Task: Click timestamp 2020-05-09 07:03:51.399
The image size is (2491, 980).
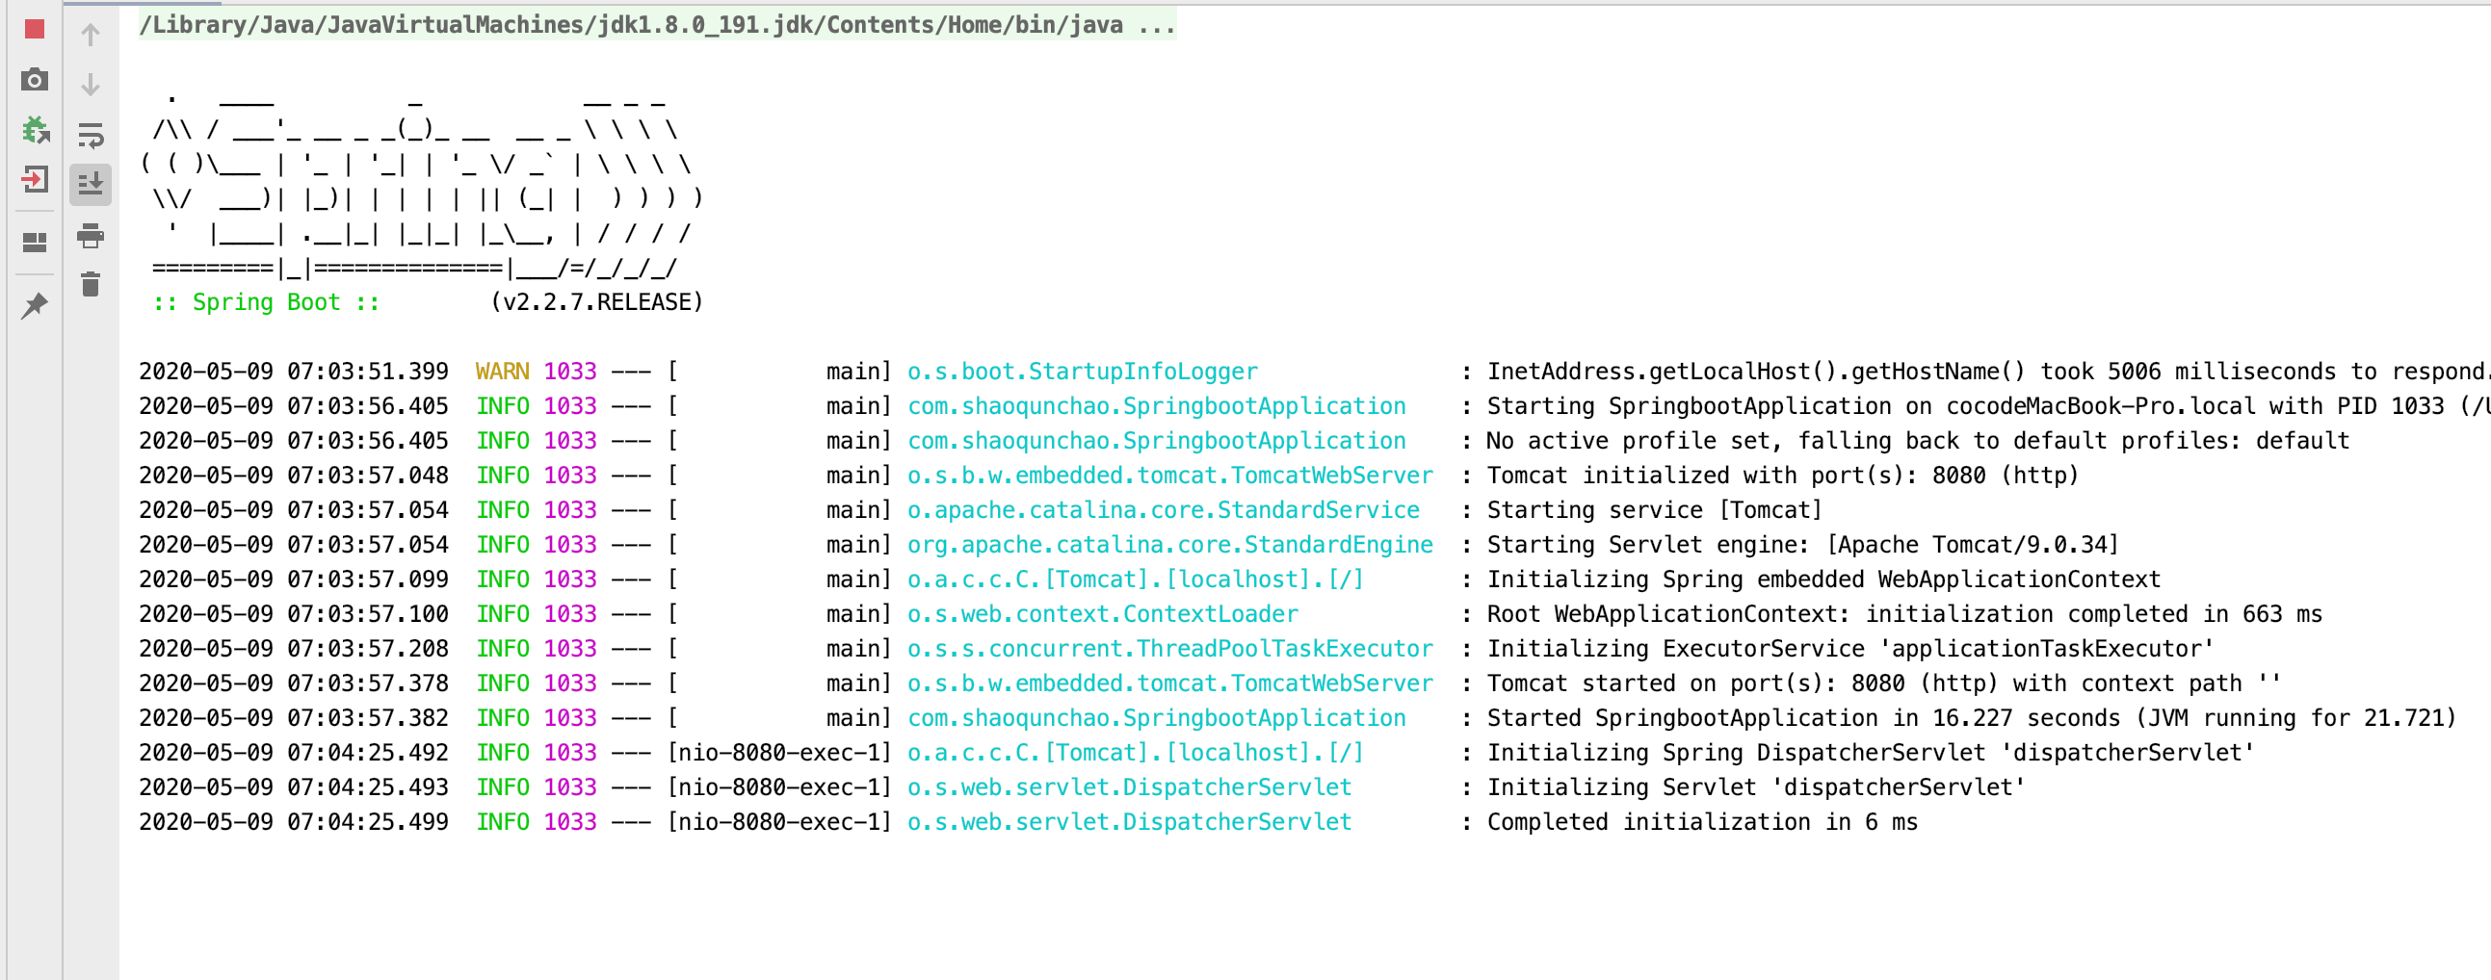Action: click(x=294, y=372)
